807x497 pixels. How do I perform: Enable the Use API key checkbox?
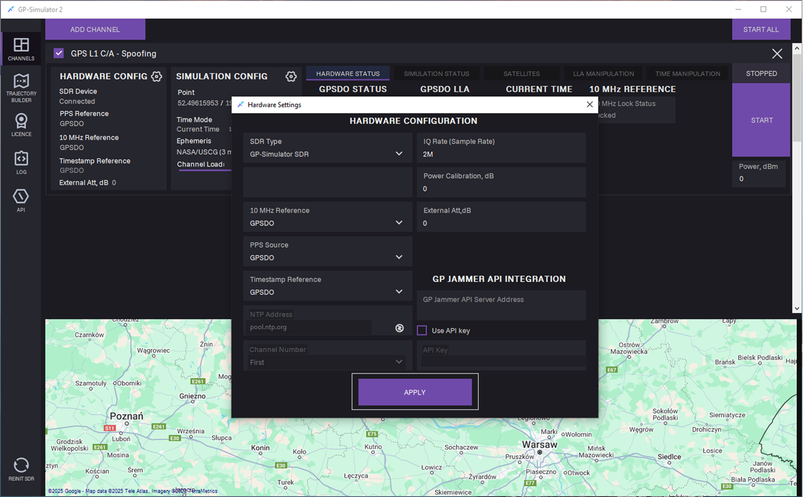tap(422, 331)
